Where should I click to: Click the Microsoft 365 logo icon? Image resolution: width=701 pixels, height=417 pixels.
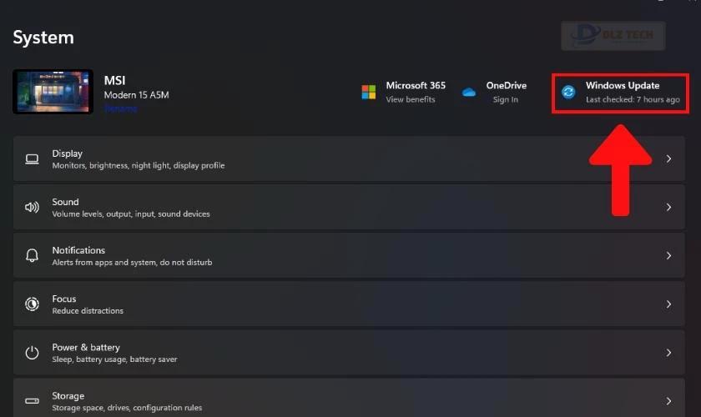click(x=369, y=92)
